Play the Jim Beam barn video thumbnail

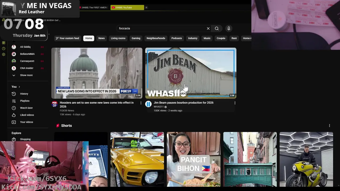tap(191, 73)
